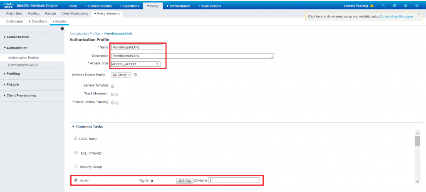Click the License Warning triangle icon
The width and height of the screenshot is (426, 192).
tap(372, 6)
